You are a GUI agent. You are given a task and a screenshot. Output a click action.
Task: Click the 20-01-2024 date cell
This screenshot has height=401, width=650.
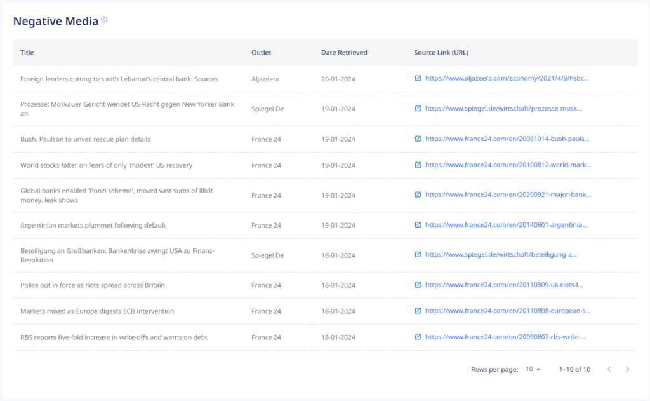[338, 79]
